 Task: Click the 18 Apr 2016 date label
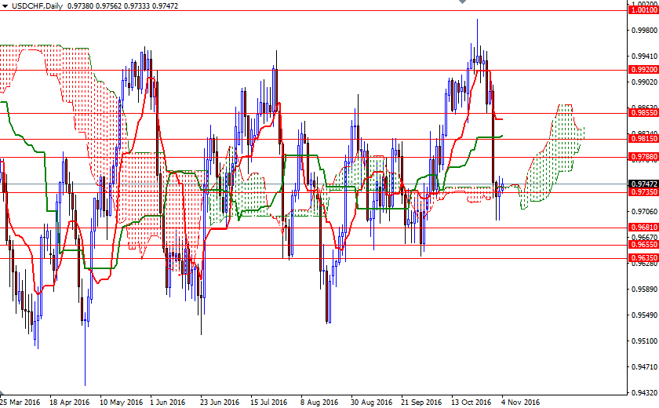(x=70, y=403)
